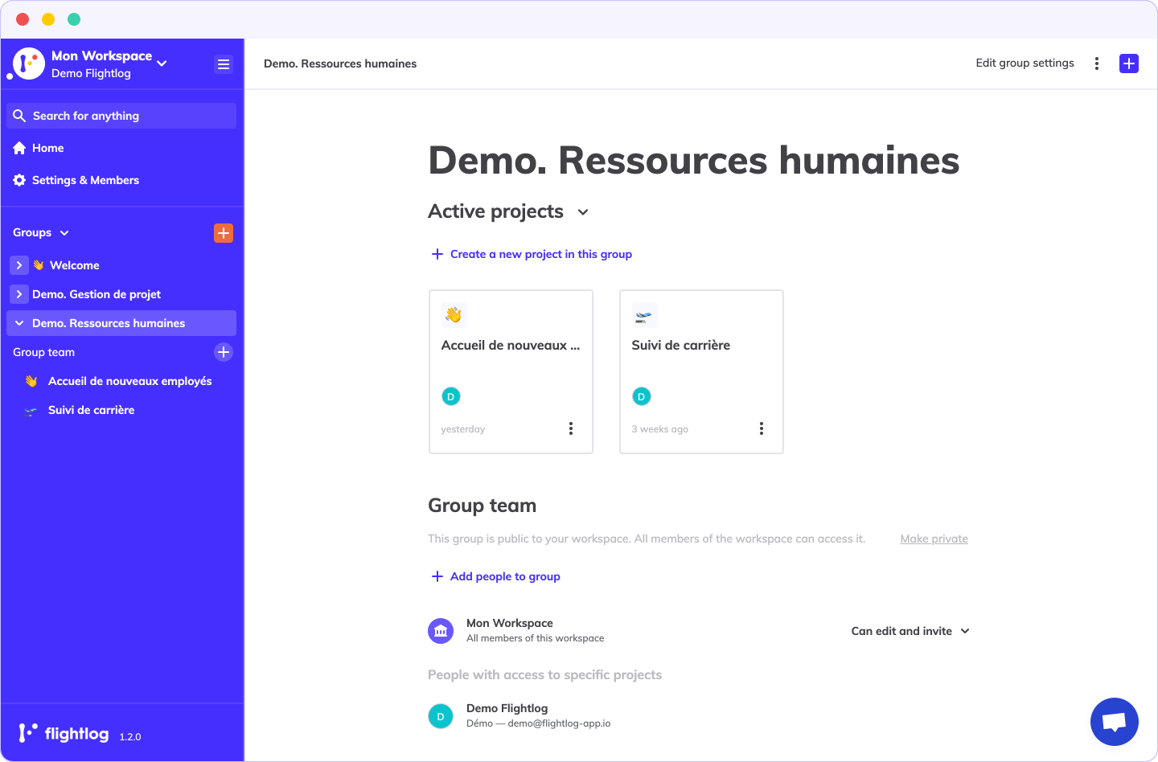This screenshot has height=762, width=1158.
Task: Click the demo@flightlog-app.io email text
Action: click(559, 723)
